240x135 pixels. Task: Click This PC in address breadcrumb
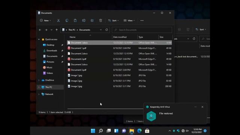(72, 30)
